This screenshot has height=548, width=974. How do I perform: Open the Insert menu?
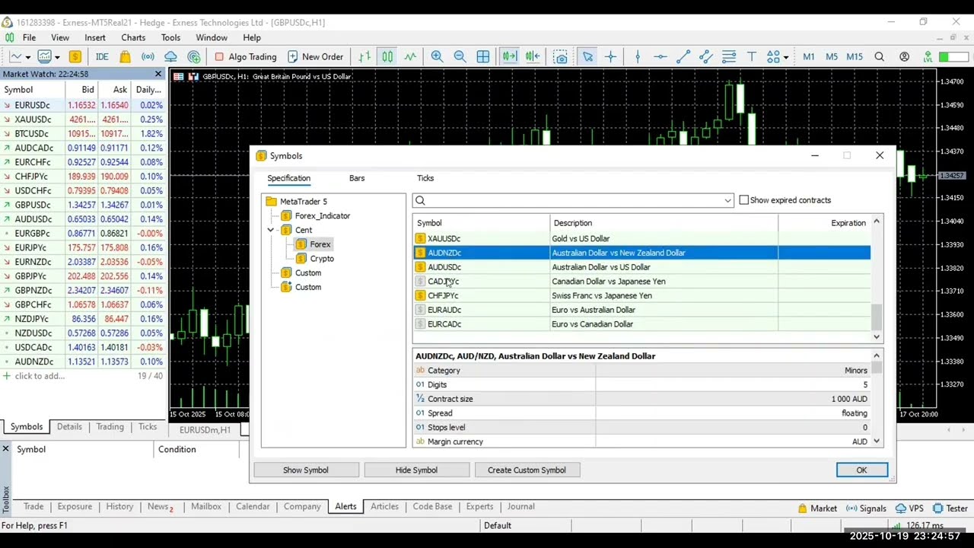(x=95, y=37)
